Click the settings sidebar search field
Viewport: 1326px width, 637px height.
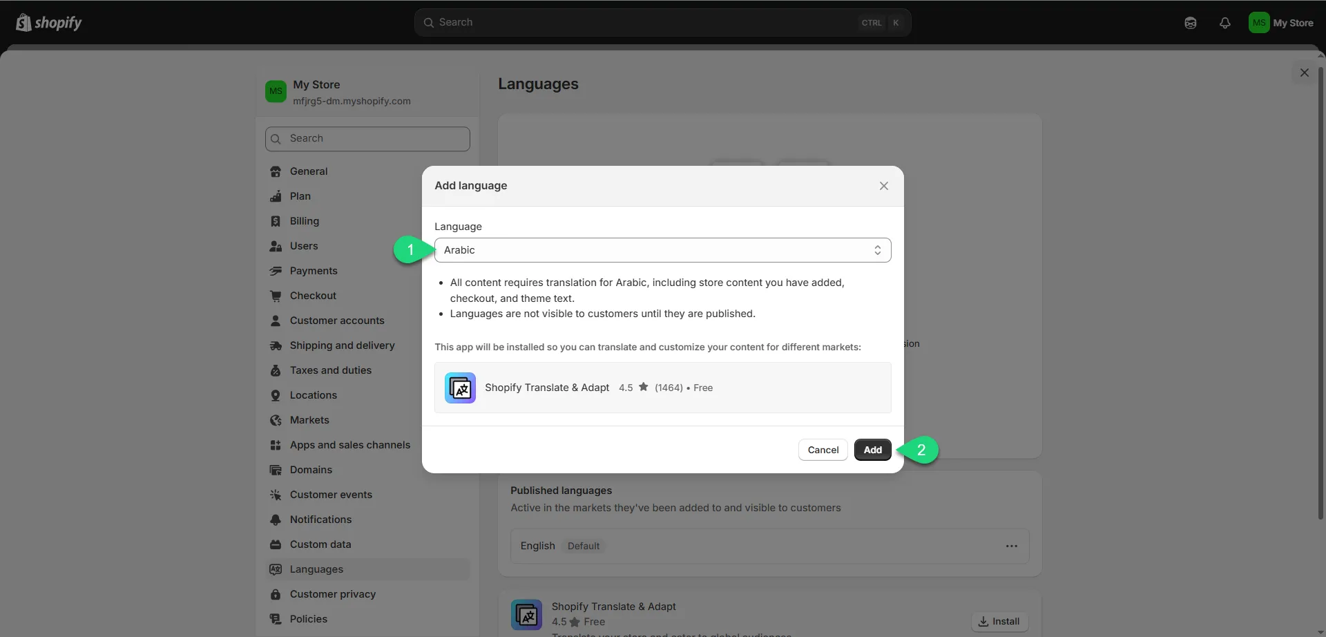tap(367, 139)
